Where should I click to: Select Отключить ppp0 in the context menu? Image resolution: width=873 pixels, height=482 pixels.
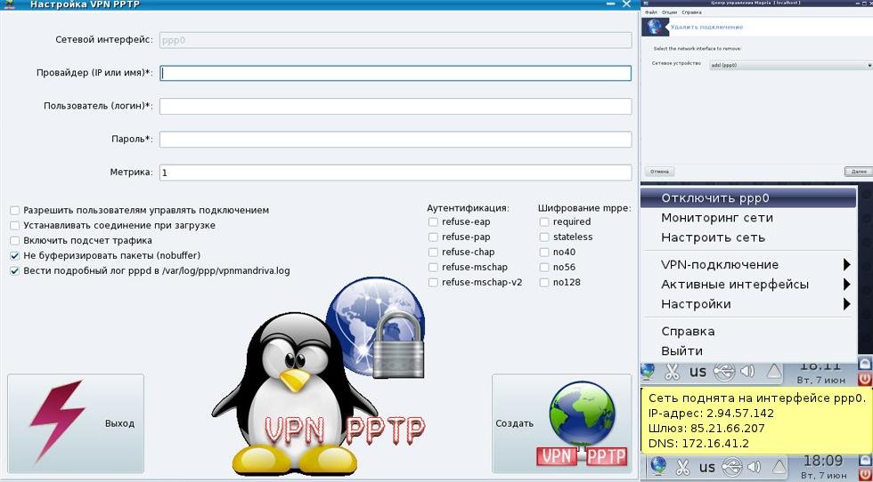(x=747, y=198)
